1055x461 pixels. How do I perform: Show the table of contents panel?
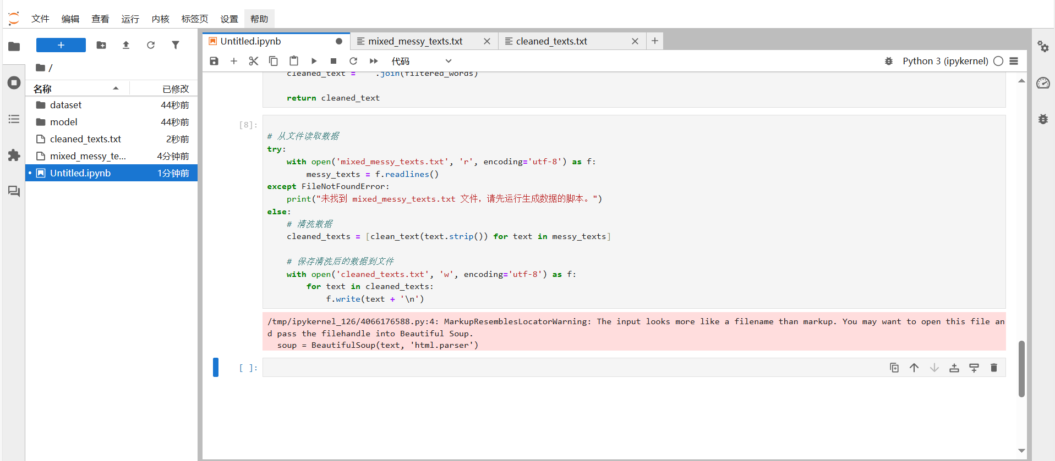(x=14, y=119)
